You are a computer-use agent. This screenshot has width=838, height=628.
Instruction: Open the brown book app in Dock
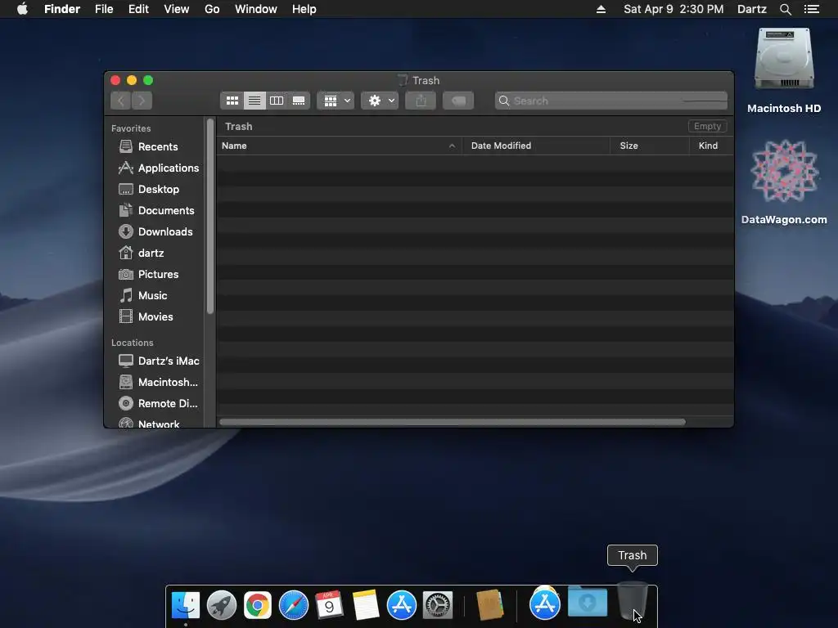point(489,605)
